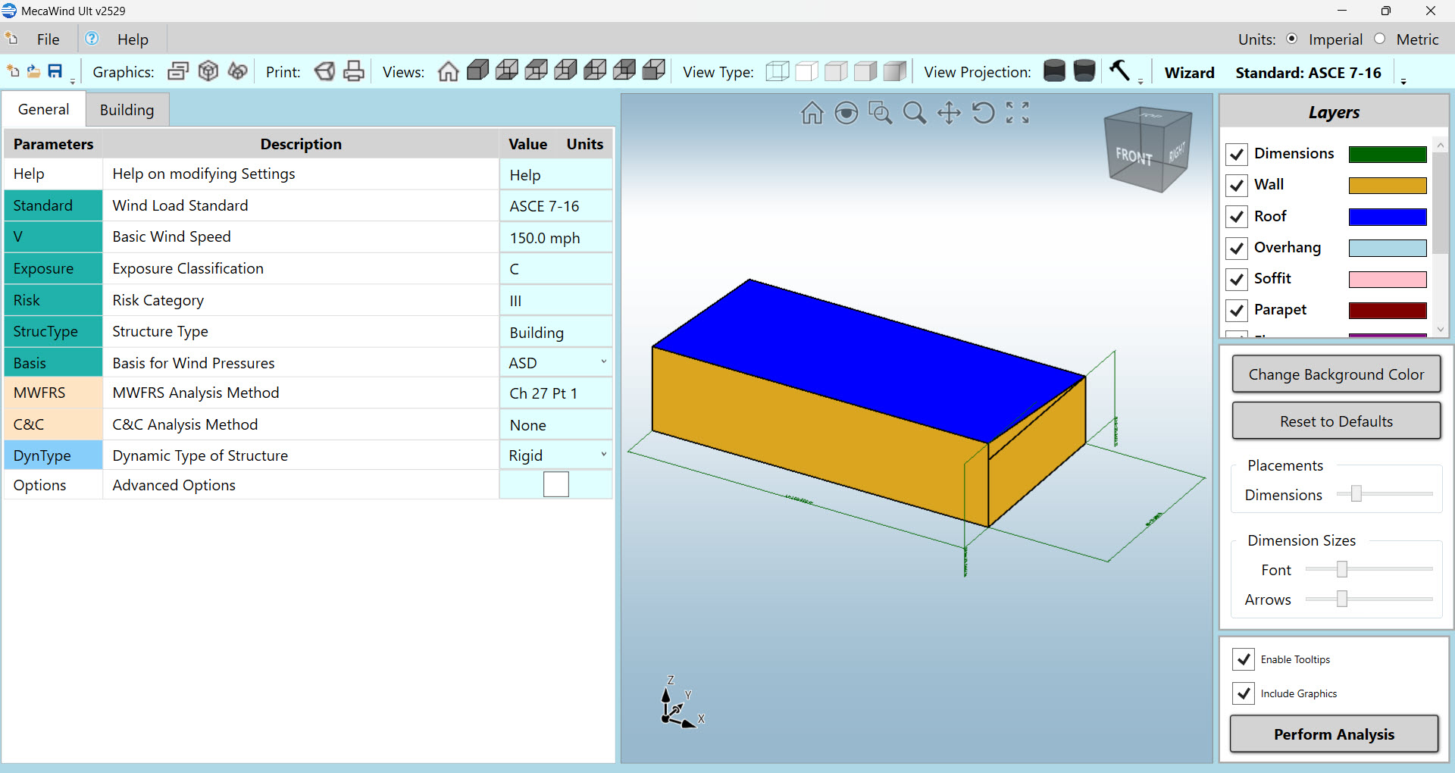Viewport: 1455px width, 773px height.
Task: Click the viewport zoom window icon
Action: click(880, 113)
